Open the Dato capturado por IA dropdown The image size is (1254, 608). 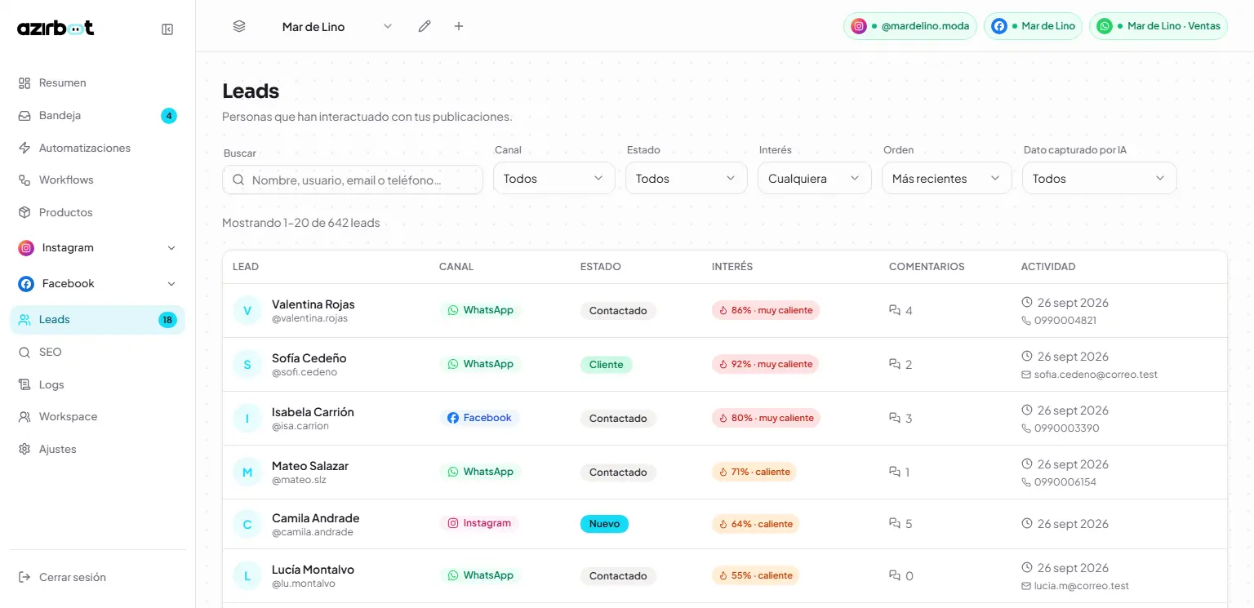[x=1100, y=179]
